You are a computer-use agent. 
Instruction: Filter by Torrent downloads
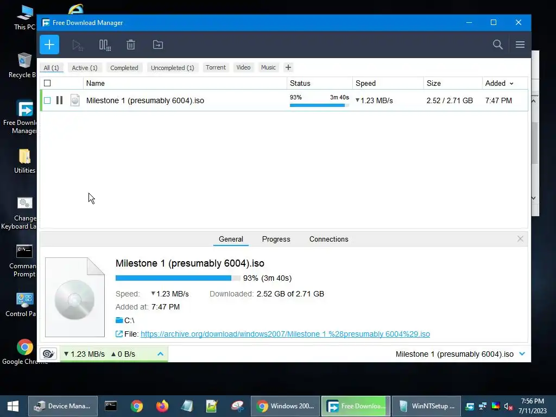coord(216,67)
